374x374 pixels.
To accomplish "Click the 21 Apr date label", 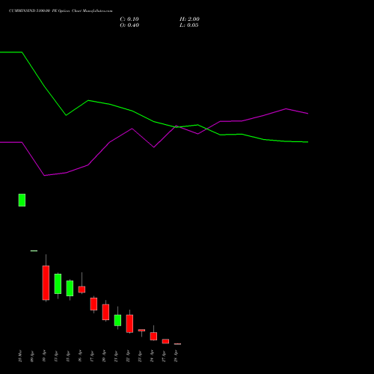I will pyautogui.click(x=116, y=357).
